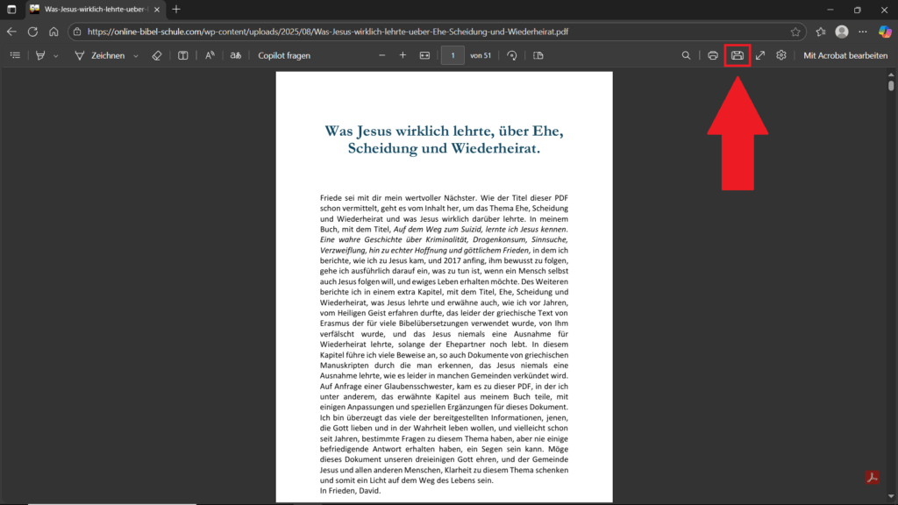Image resolution: width=898 pixels, height=505 pixels.
Task: Click the vertical scrollbar thumb
Action: click(x=891, y=85)
